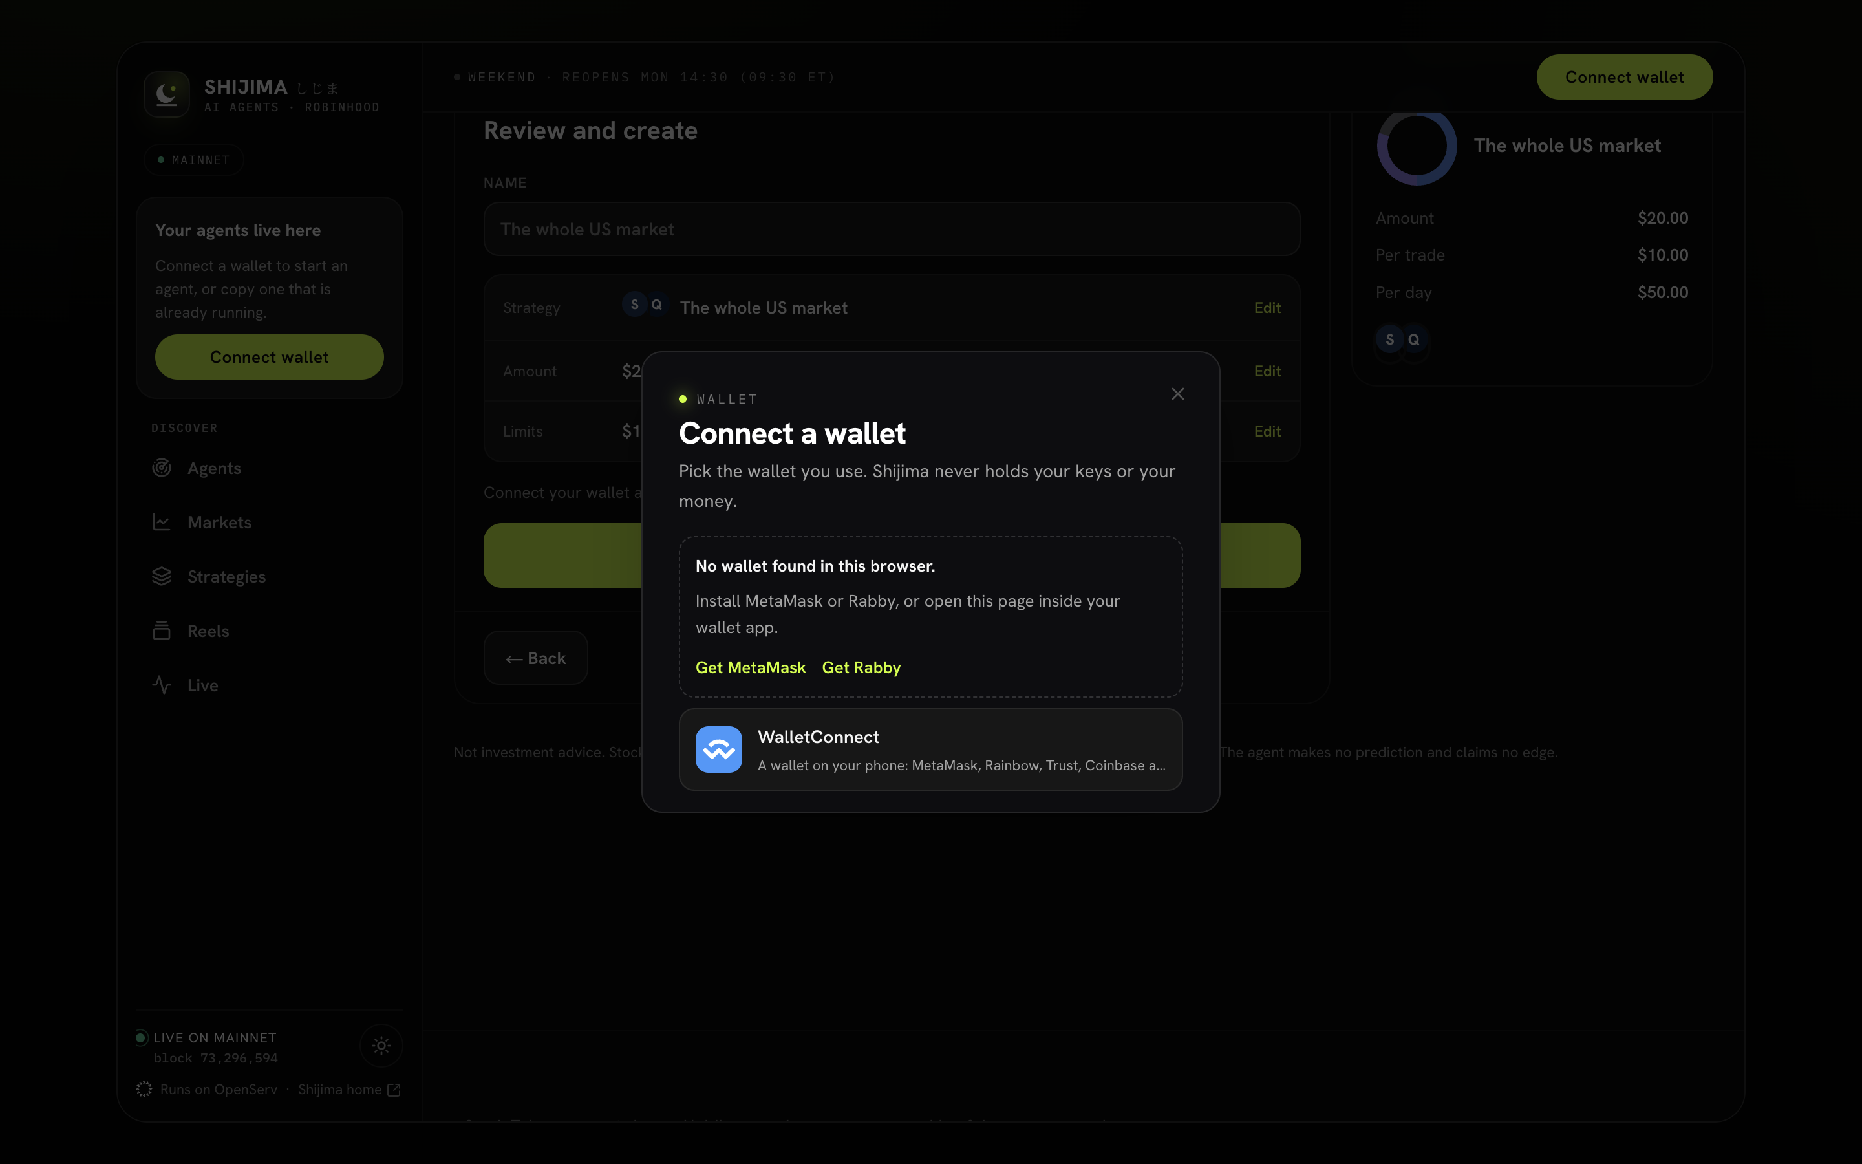Viewport: 1862px width, 1164px height.
Task: Close the Connect a wallet dialog
Action: tap(1177, 394)
